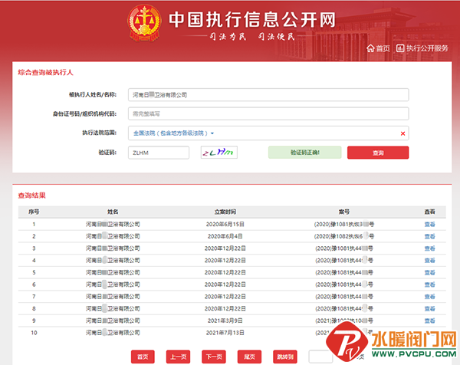Open 执行公开服务 link in header
The height and width of the screenshot is (365, 460).
click(427, 48)
